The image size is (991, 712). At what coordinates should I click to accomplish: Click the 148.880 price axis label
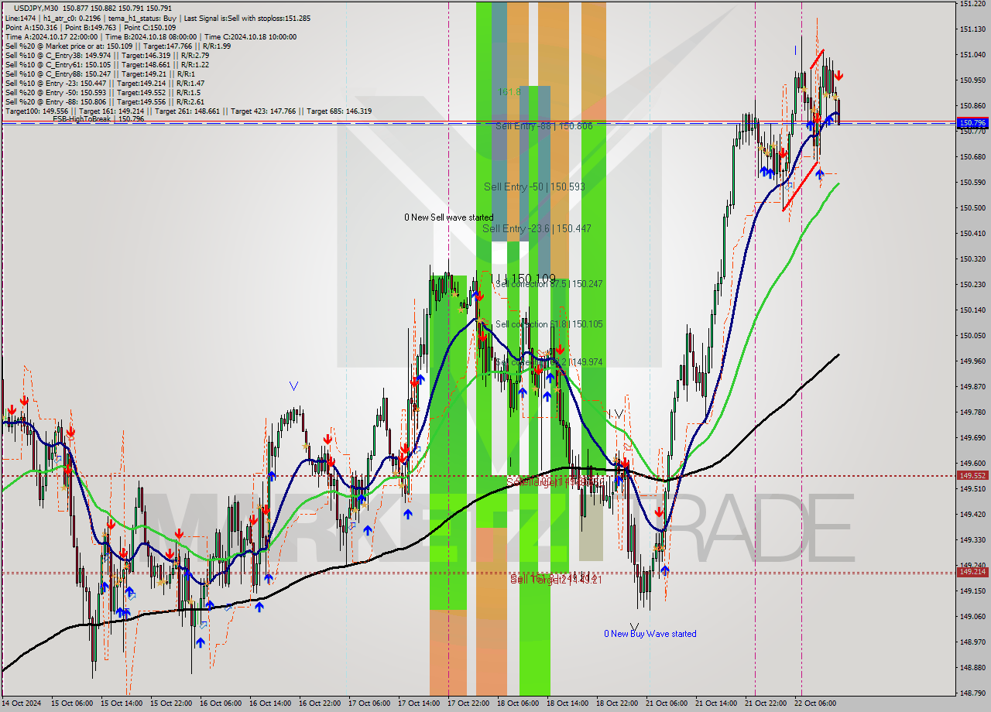click(x=972, y=667)
